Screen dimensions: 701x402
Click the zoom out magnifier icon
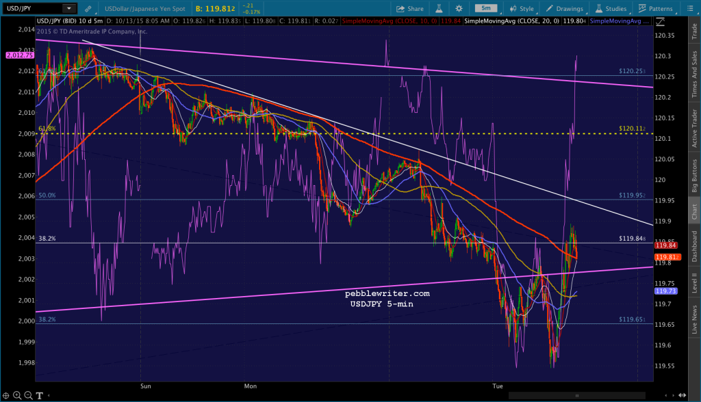(x=28, y=395)
